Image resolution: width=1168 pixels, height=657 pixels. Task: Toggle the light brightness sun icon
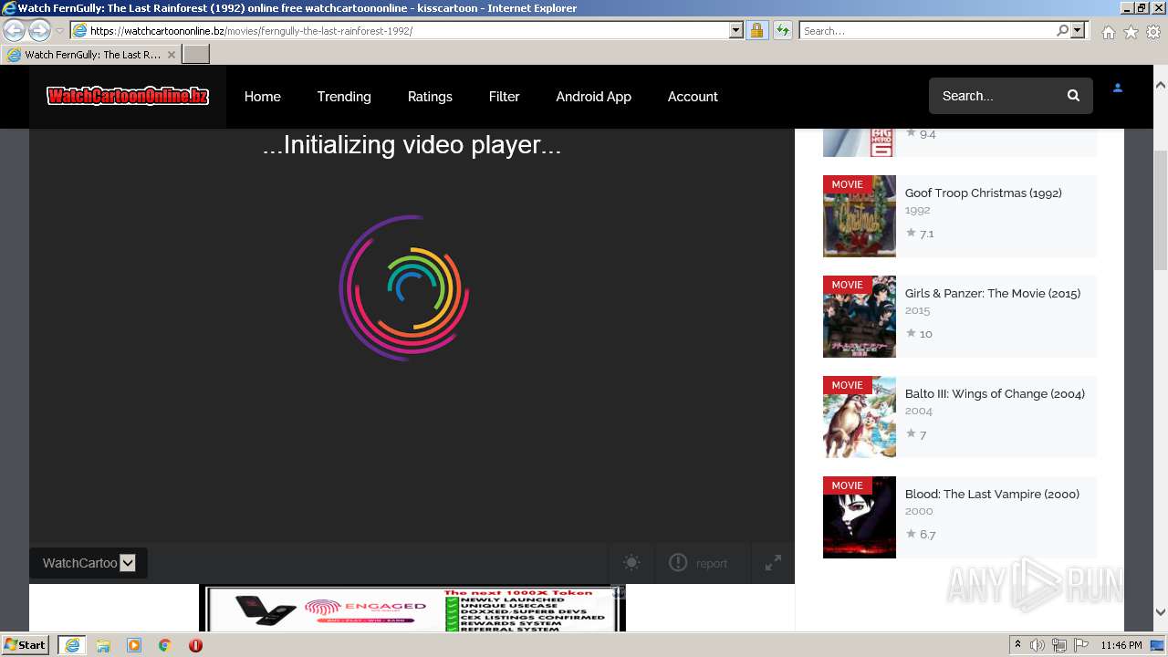click(x=631, y=563)
